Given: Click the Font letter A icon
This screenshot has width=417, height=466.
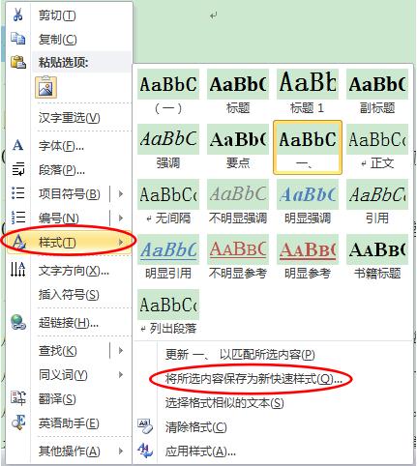Looking at the screenshot, I should [18, 145].
